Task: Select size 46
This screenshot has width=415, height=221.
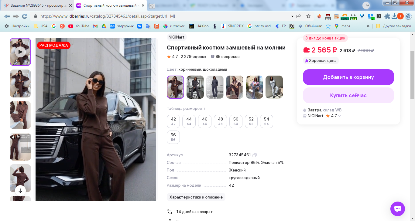Action: 205,121
